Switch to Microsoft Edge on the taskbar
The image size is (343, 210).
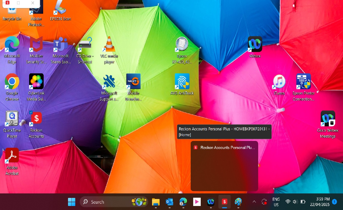[183, 202]
